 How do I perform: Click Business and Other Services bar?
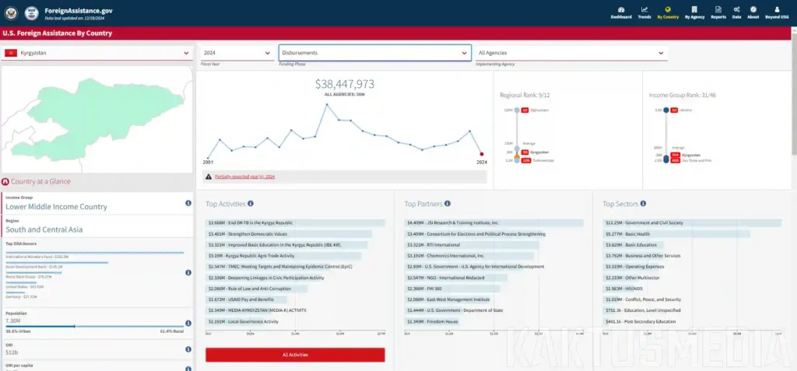(x=633, y=256)
